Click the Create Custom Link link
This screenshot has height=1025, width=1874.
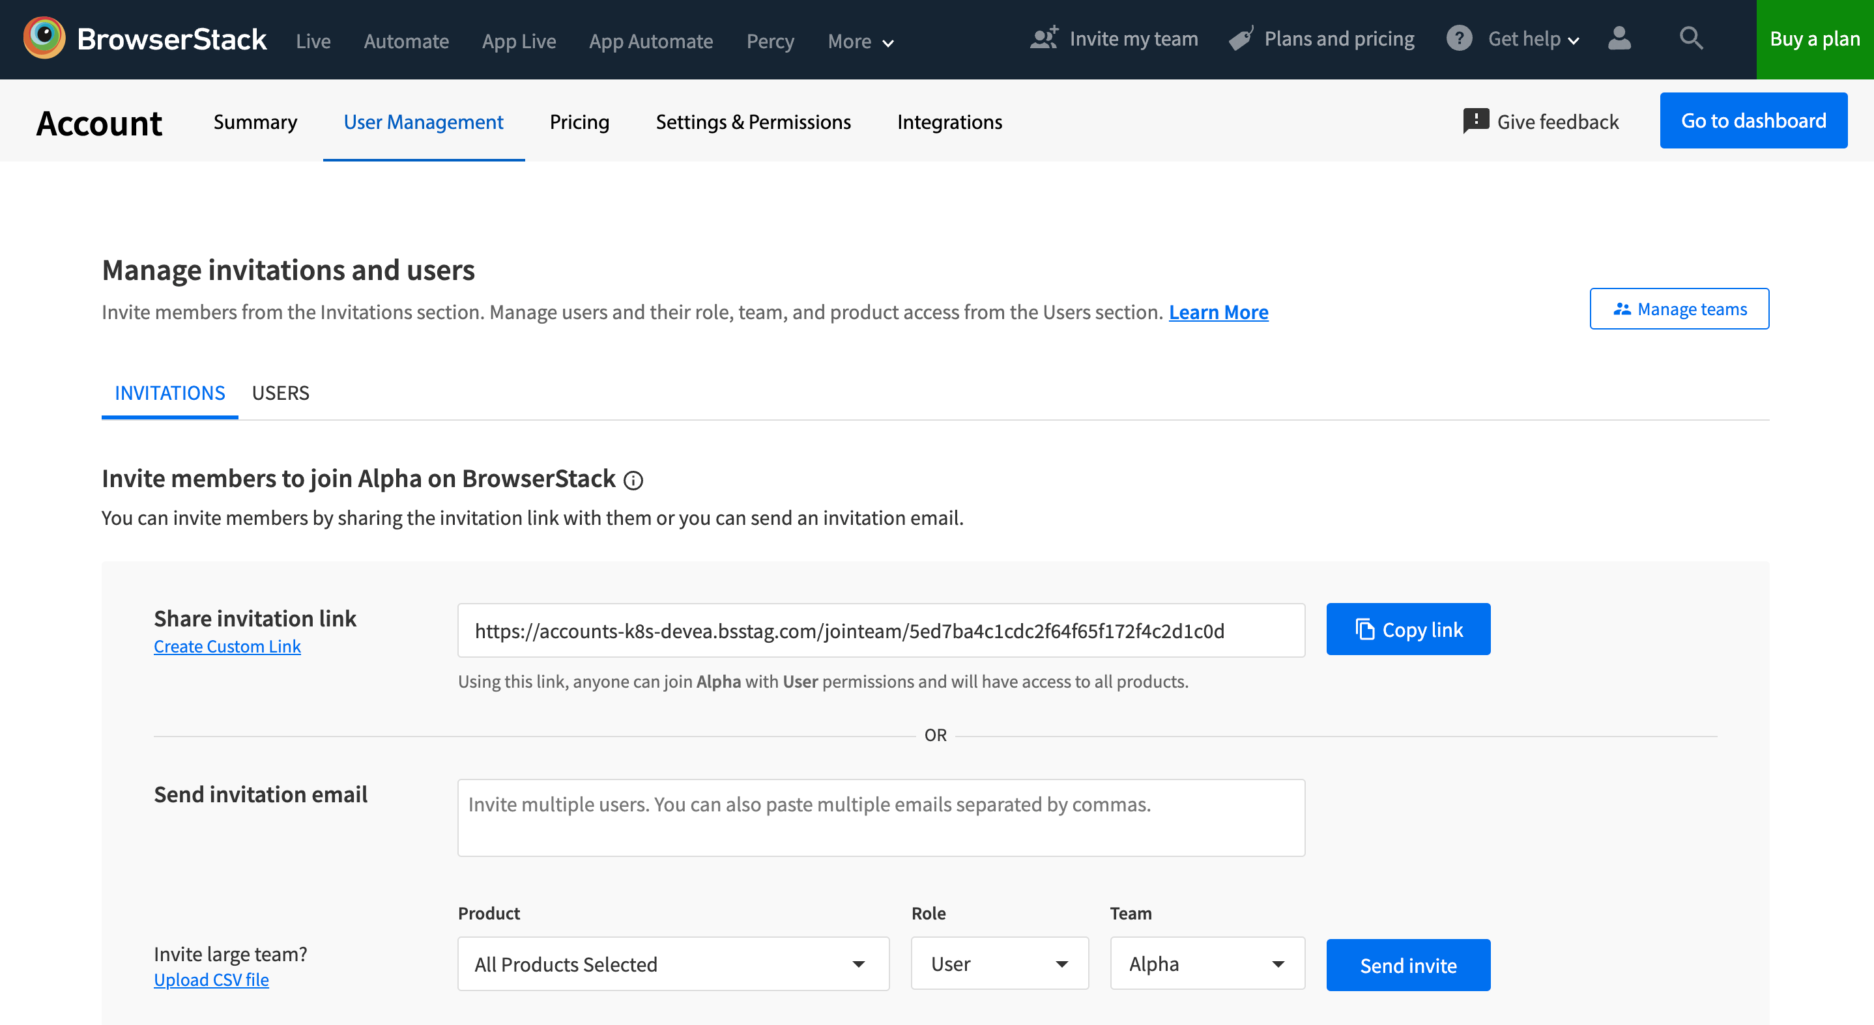click(227, 646)
